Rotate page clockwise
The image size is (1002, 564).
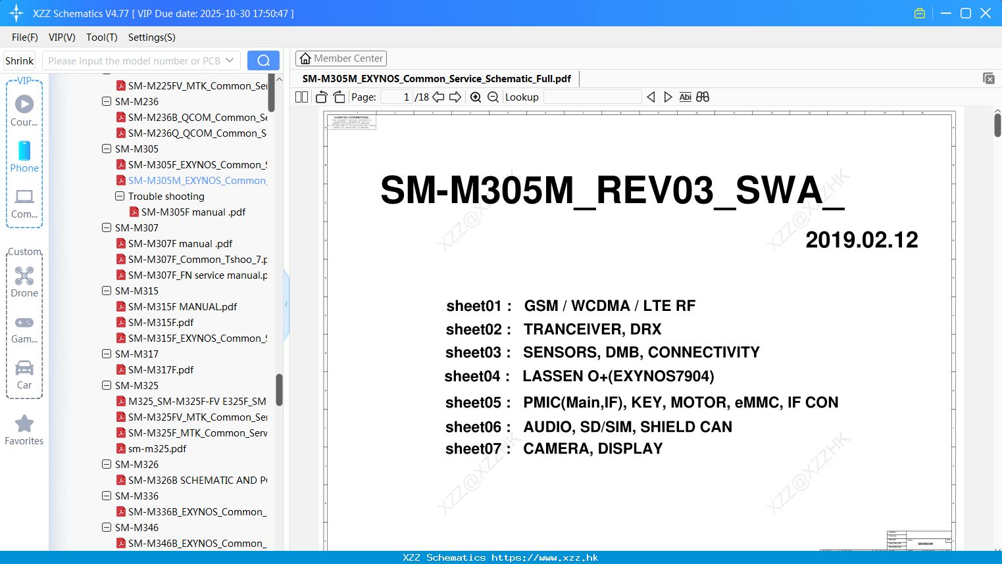(339, 97)
